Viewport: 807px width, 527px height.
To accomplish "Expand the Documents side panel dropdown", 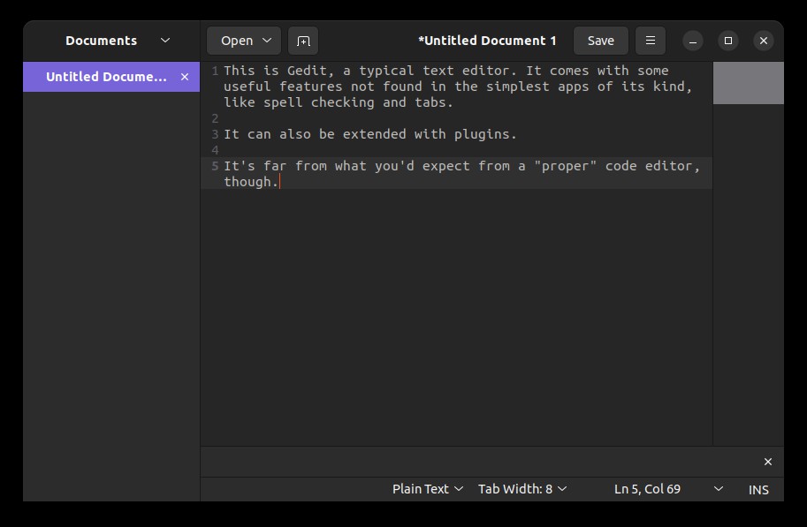I will [165, 41].
